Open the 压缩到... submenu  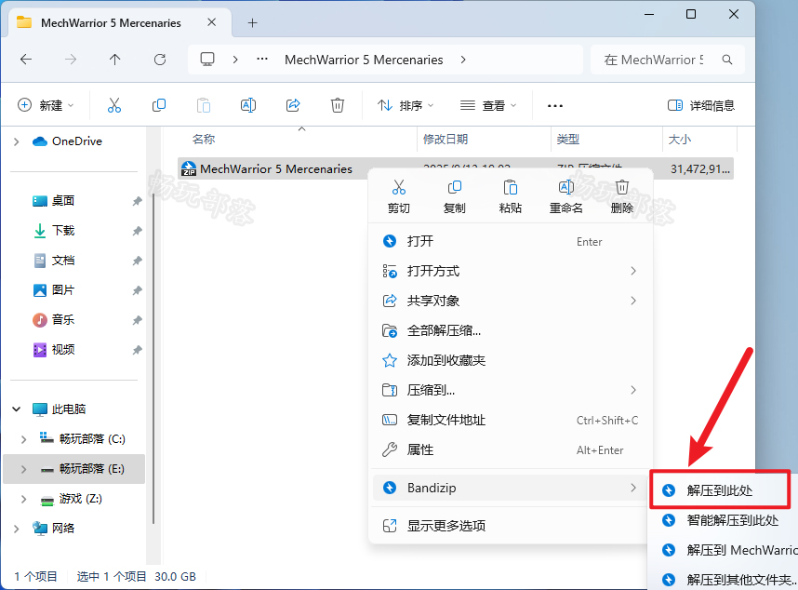coord(511,390)
